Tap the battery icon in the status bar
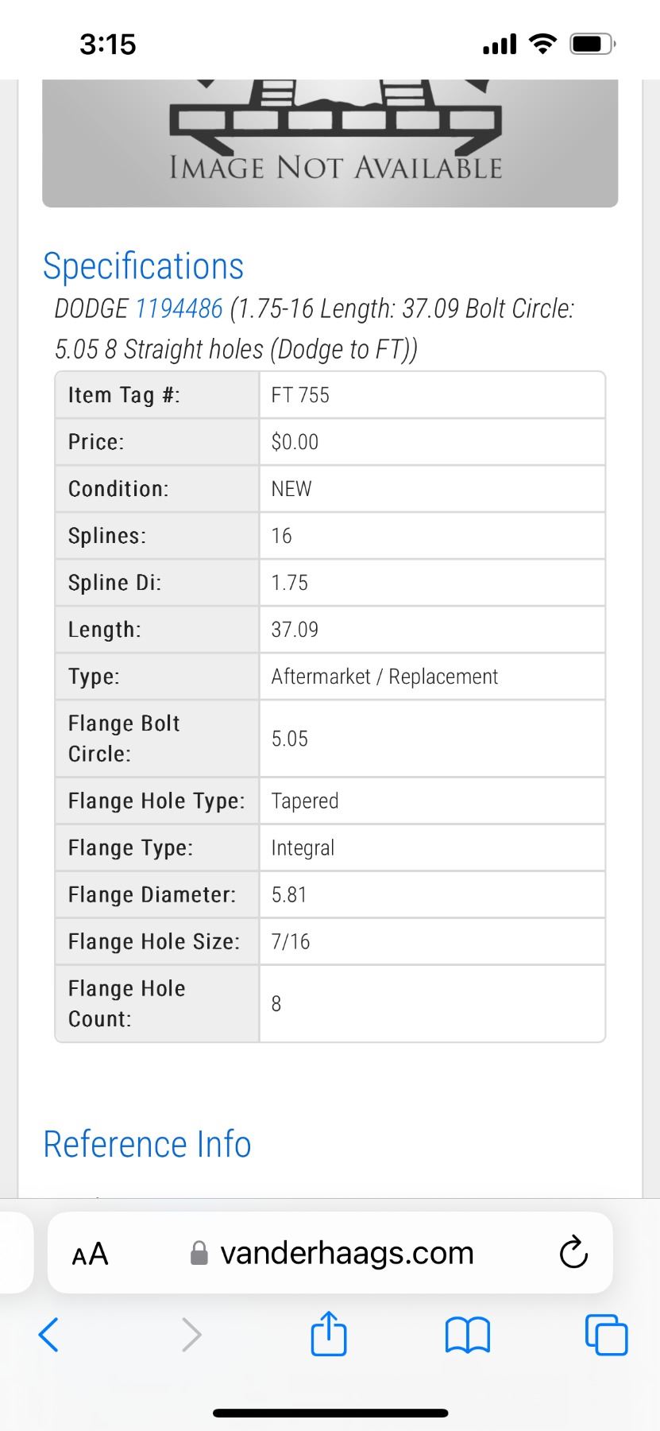 pos(592,44)
